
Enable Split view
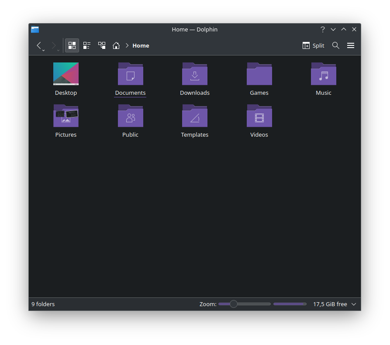coord(313,45)
